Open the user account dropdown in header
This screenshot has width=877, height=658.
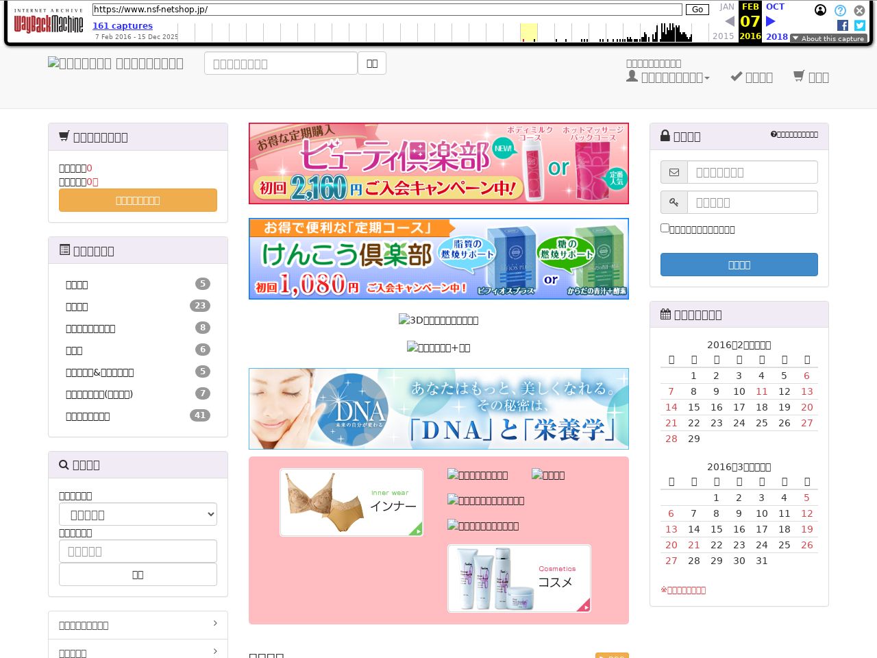coord(668,77)
